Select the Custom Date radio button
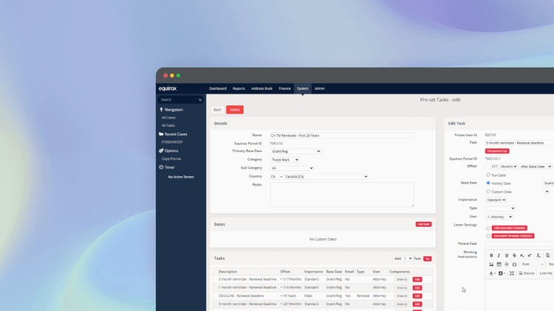This screenshot has width=554, height=311. click(488, 192)
